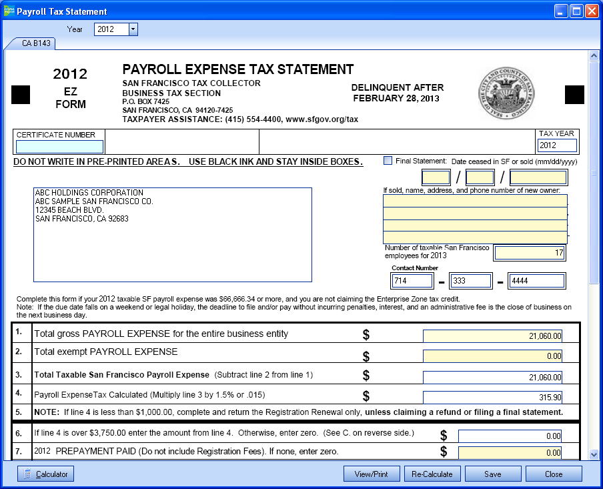Click line 1 total gross payroll field

point(492,336)
